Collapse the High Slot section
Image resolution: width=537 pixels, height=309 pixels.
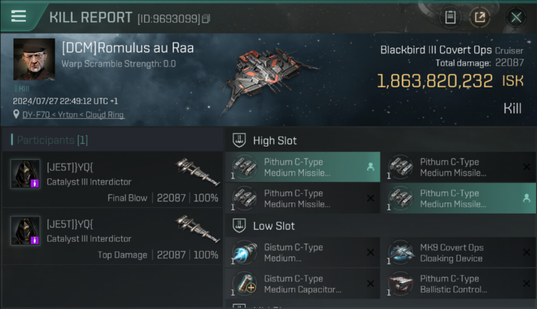click(x=274, y=140)
